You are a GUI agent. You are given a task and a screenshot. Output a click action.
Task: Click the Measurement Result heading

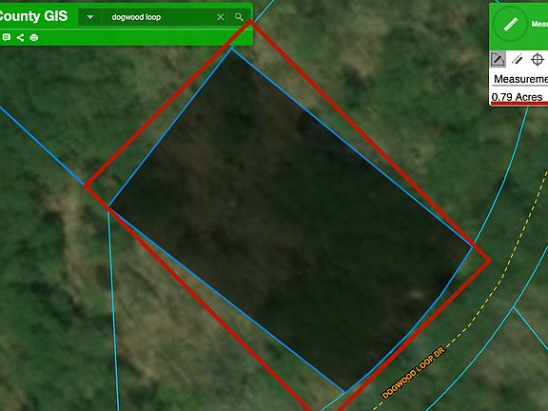click(x=520, y=79)
